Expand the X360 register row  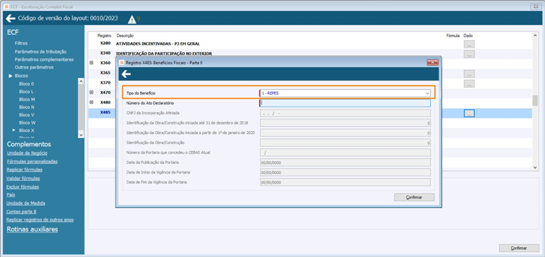pos(91,63)
